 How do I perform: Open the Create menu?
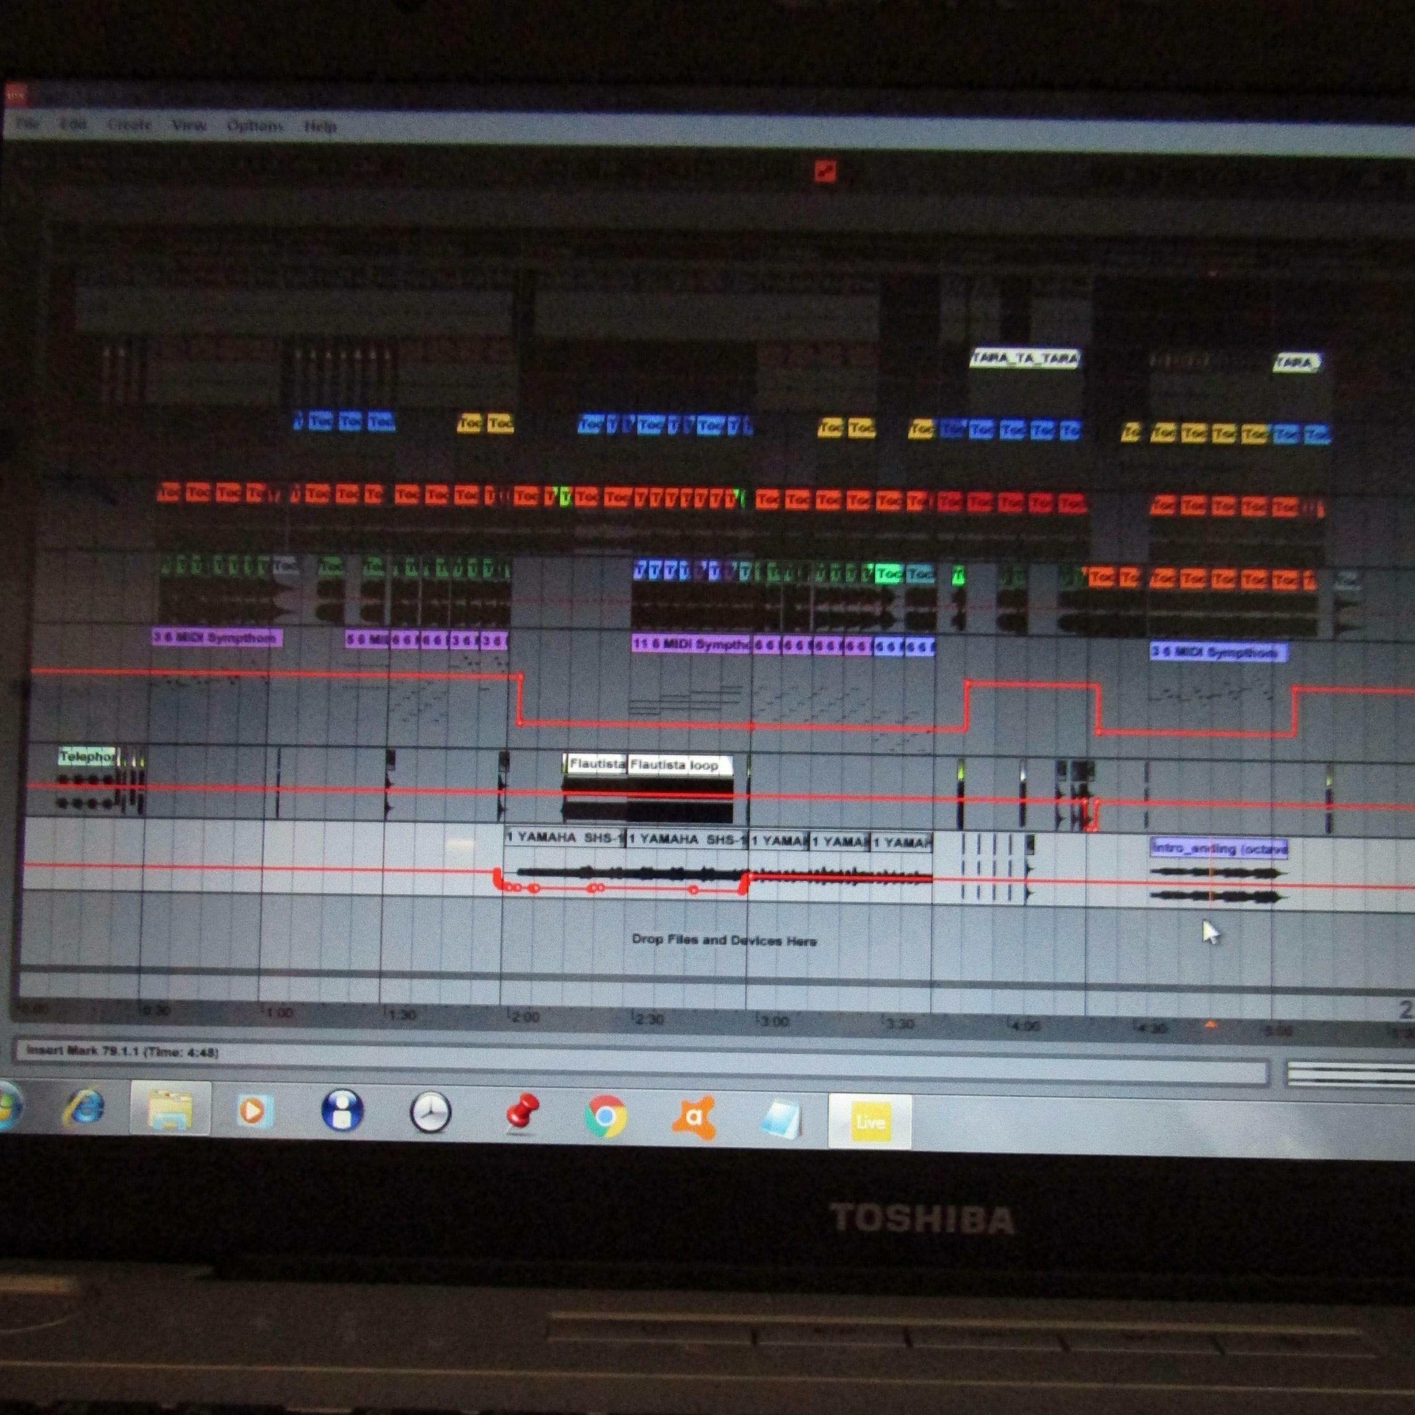tap(129, 125)
